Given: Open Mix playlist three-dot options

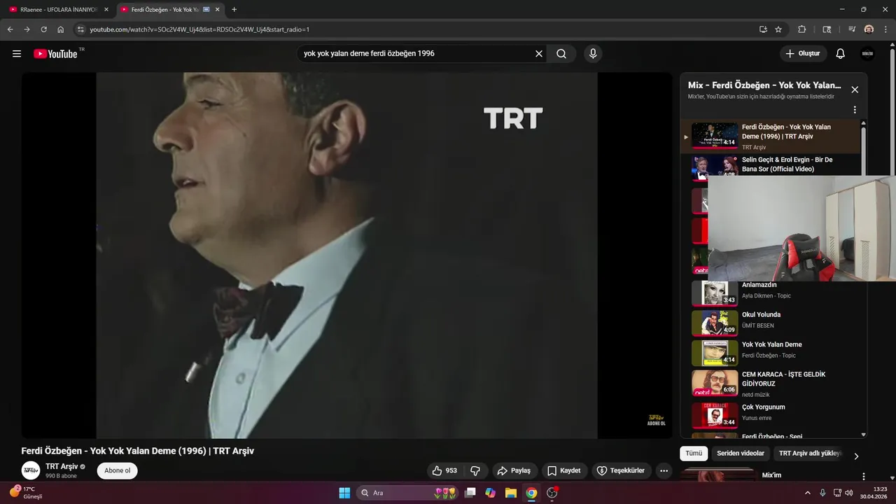Looking at the screenshot, I should 855,110.
